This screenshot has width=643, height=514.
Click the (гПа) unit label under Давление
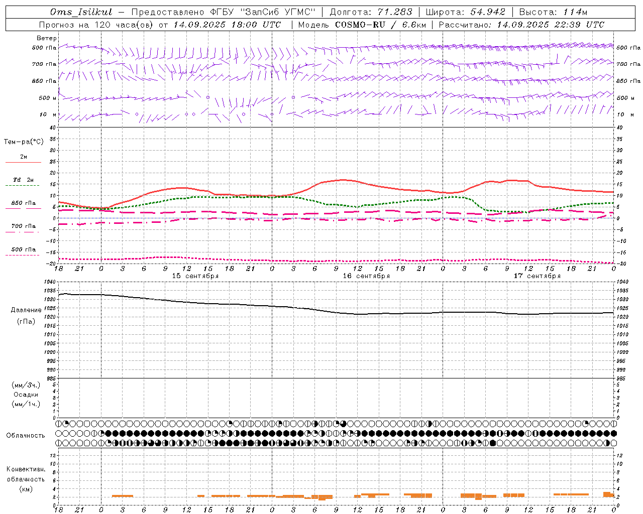pos(26,322)
